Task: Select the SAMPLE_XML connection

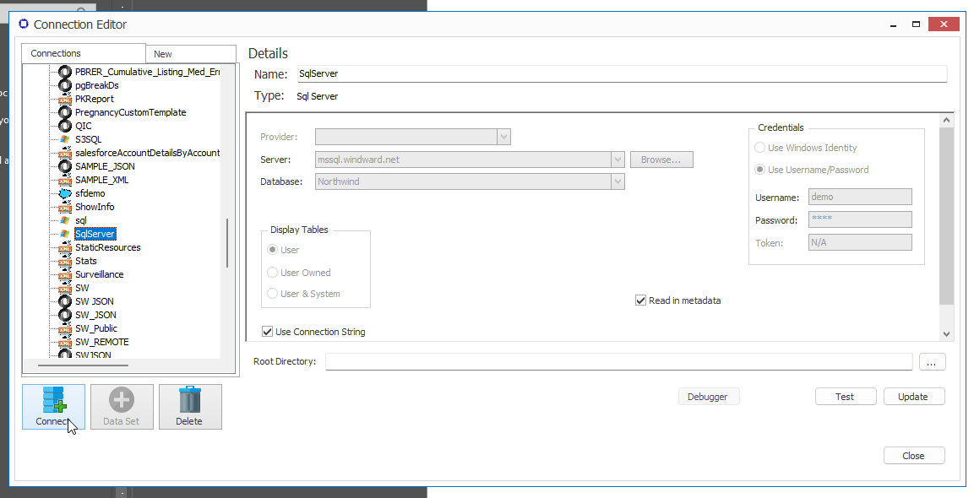Action: coord(102,180)
